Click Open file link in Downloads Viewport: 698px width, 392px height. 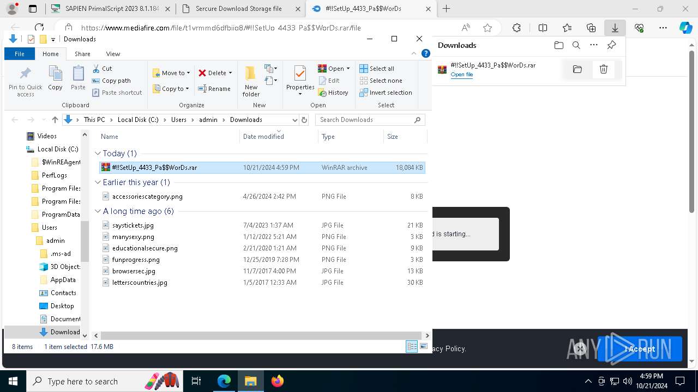pos(461,75)
